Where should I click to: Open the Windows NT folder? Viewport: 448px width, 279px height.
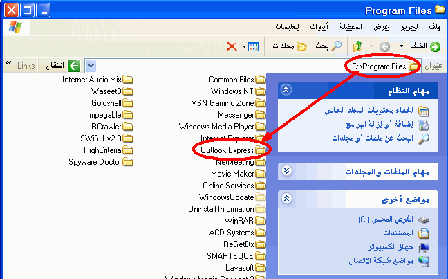(238, 91)
